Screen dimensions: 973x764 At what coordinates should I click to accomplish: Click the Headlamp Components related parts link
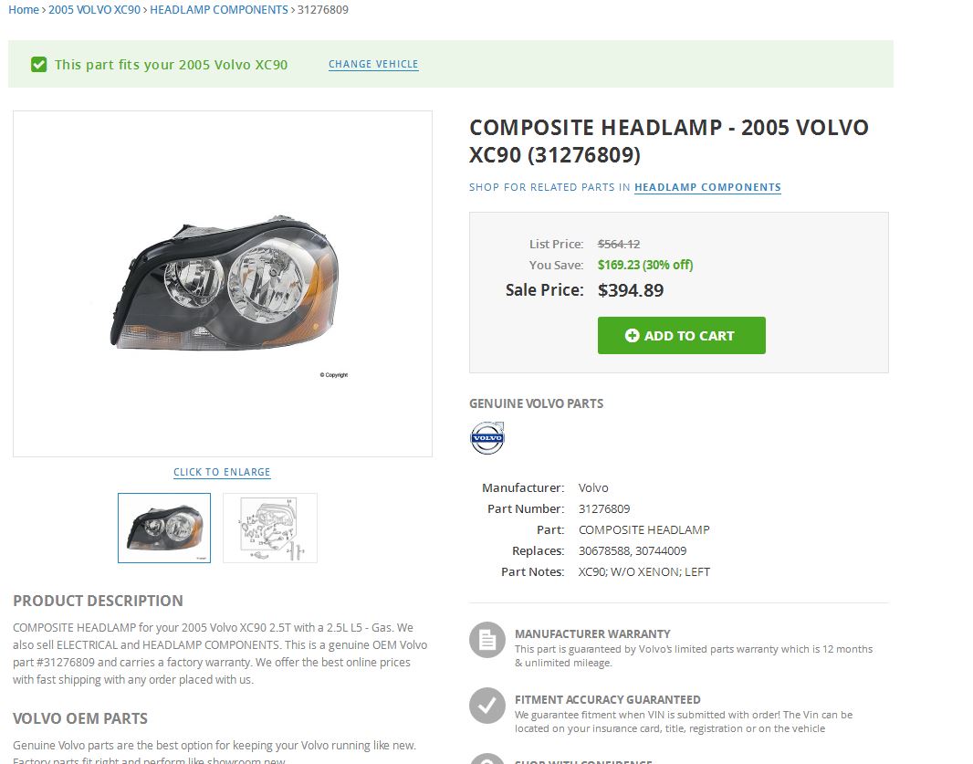coord(707,187)
